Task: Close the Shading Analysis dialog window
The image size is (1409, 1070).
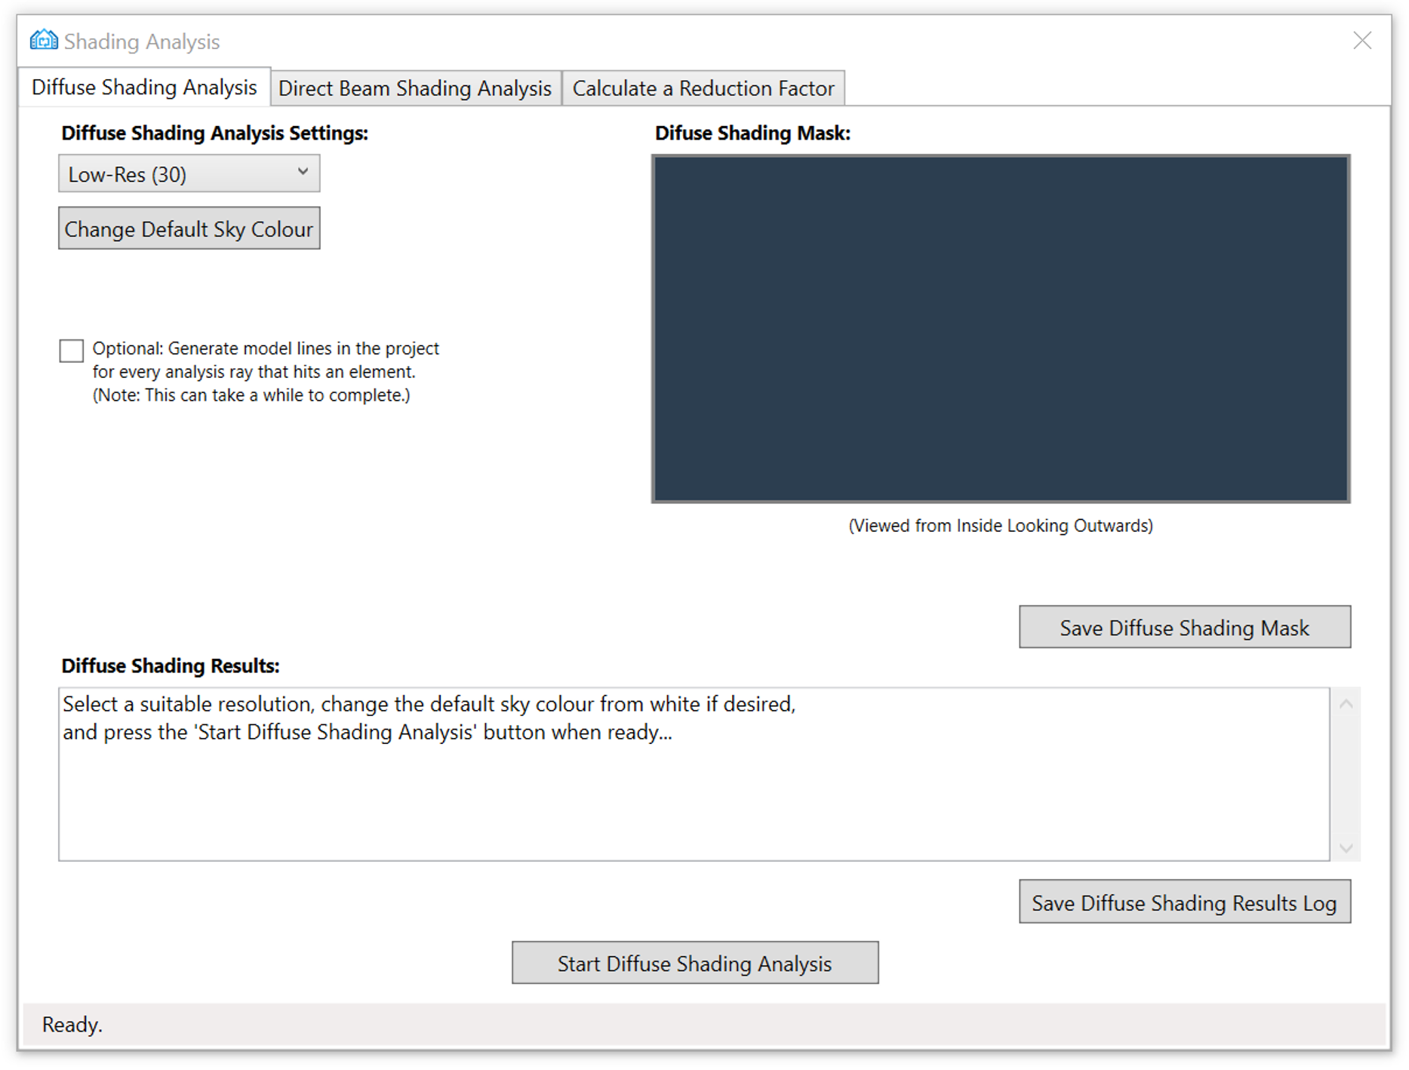Action: (1361, 41)
